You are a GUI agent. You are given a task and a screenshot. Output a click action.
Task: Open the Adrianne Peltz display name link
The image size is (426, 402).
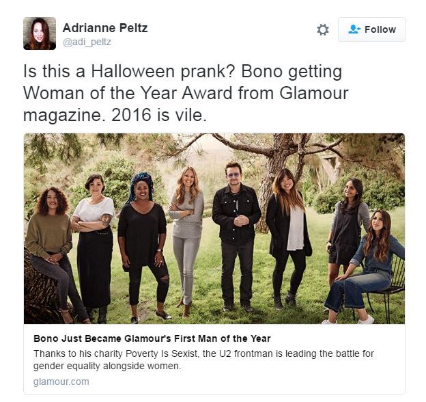105,28
